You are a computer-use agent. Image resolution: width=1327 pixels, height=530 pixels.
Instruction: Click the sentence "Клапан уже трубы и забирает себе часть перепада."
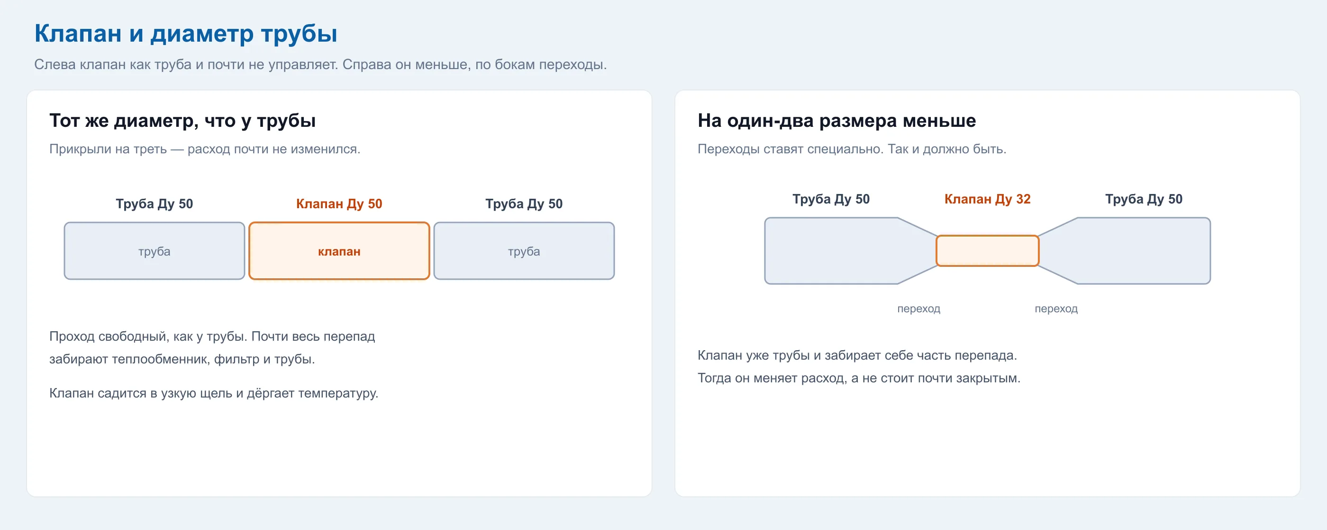857,355
